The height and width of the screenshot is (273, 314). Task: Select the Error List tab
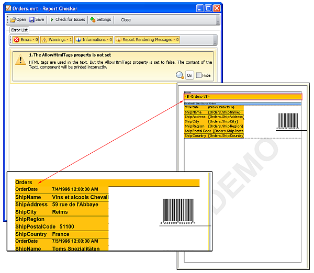tap(19, 30)
